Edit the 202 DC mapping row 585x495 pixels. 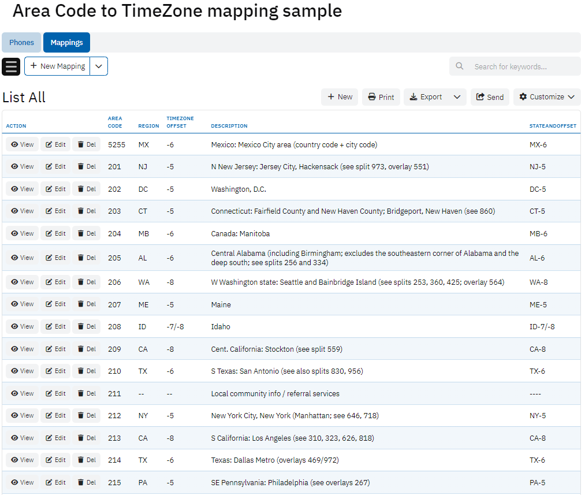pyautogui.click(x=55, y=189)
